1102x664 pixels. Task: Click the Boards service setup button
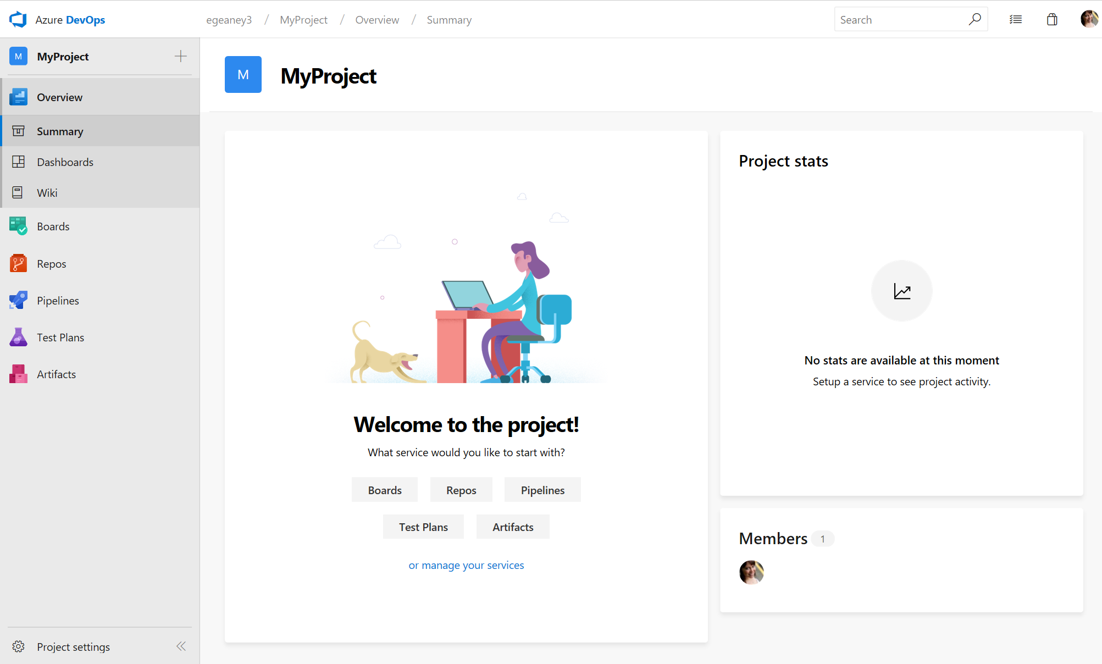[385, 490]
